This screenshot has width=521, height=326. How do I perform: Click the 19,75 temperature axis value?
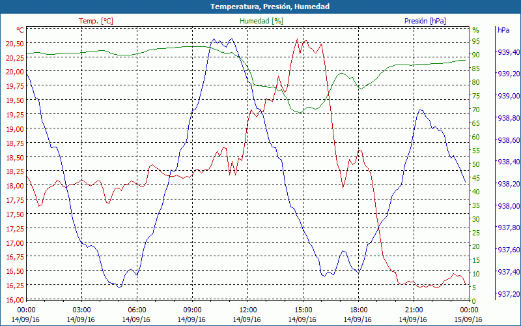(x=15, y=86)
